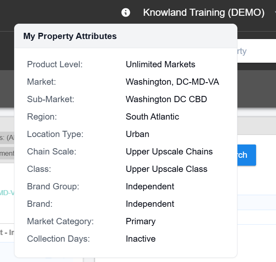Select the Washington, DC-MD-VA value
The height and width of the screenshot is (262, 276).
pos(172,82)
